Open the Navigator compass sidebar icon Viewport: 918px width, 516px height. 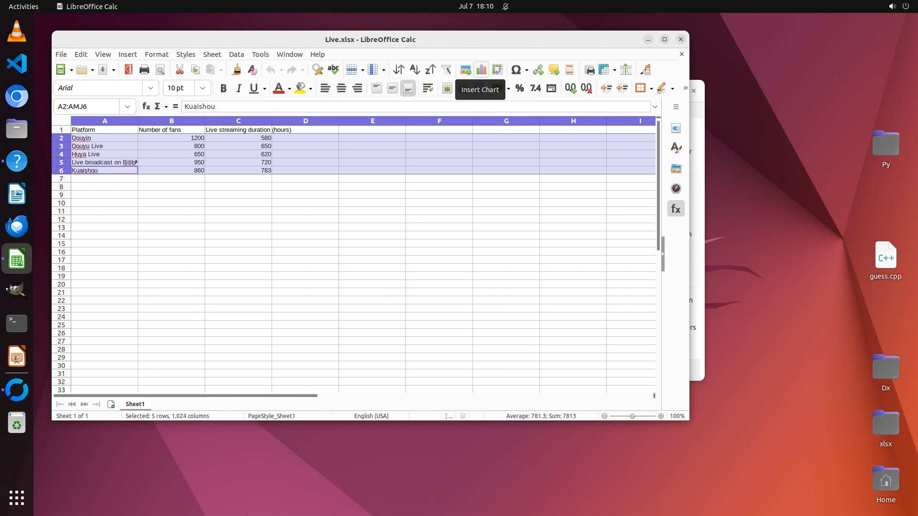coord(676,188)
